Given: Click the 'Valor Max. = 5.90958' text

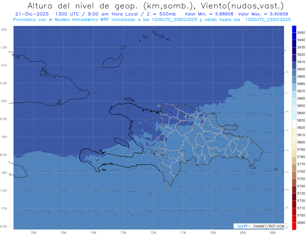Looking at the screenshot, I should (263, 14).
